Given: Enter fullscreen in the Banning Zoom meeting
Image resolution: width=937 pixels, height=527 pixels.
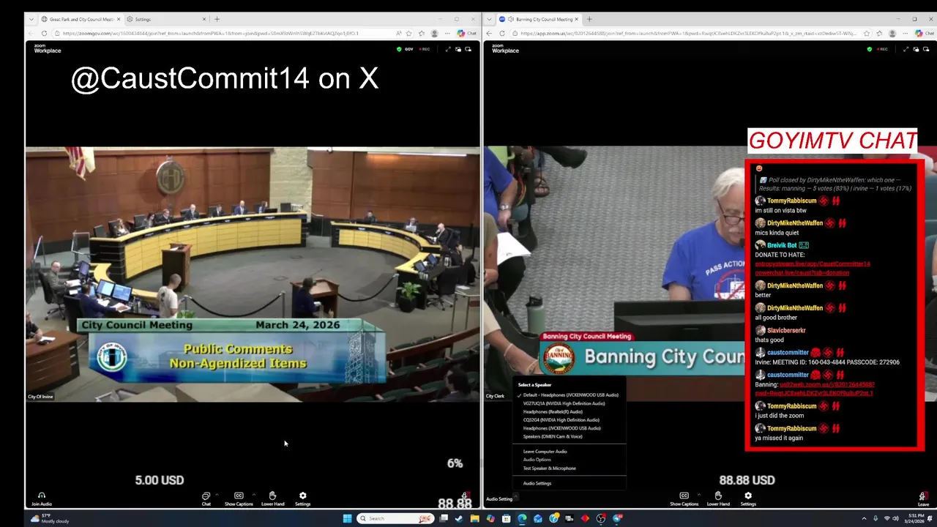Looking at the screenshot, I should tap(906, 49).
